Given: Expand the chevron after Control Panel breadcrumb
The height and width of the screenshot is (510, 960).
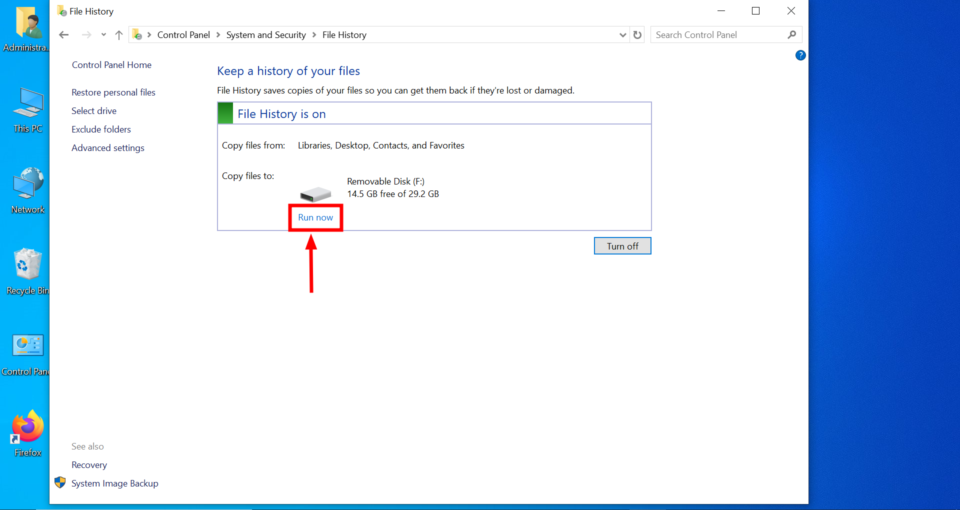Looking at the screenshot, I should coord(218,35).
